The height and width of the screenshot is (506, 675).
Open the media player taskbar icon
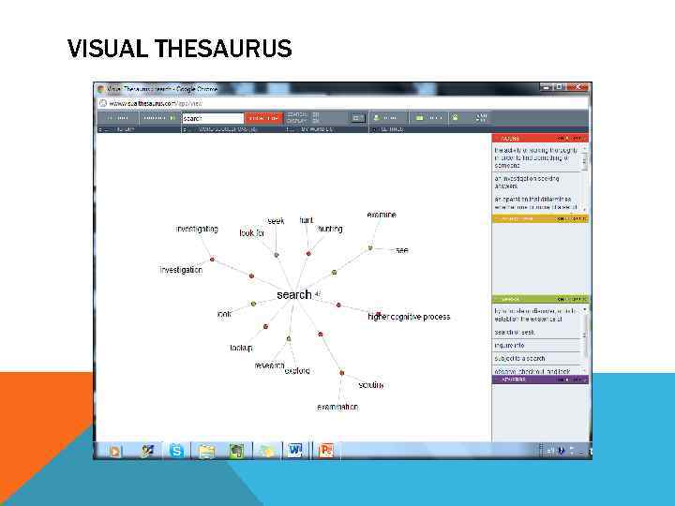coord(115,452)
